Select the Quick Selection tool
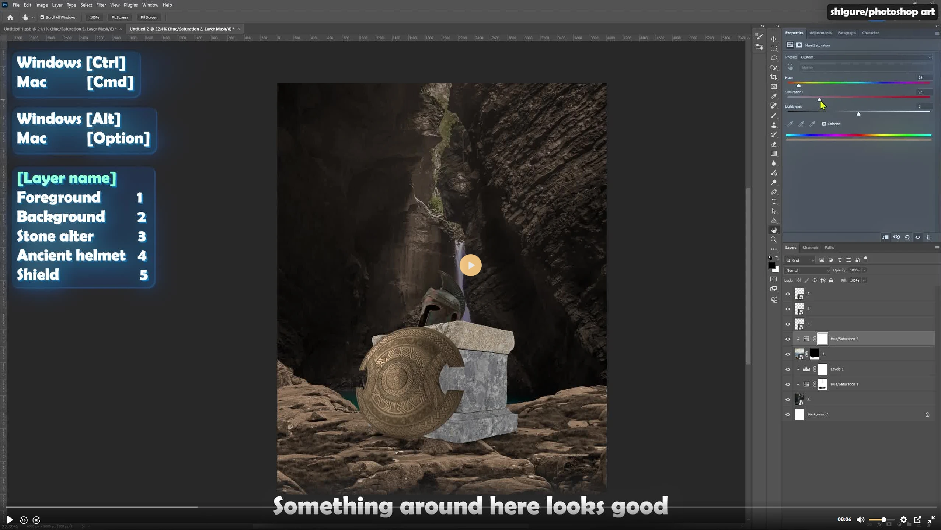The width and height of the screenshot is (941, 530). pyautogui.click(x=774, y=68)
